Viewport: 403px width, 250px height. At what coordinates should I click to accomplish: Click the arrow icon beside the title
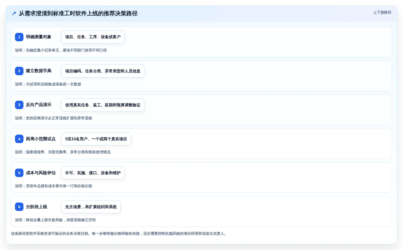point(14,14)
